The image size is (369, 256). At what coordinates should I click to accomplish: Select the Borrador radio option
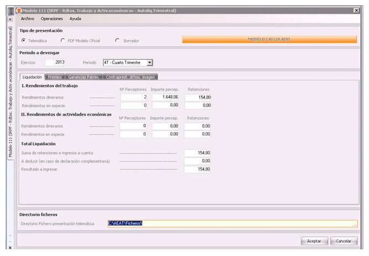117,40
